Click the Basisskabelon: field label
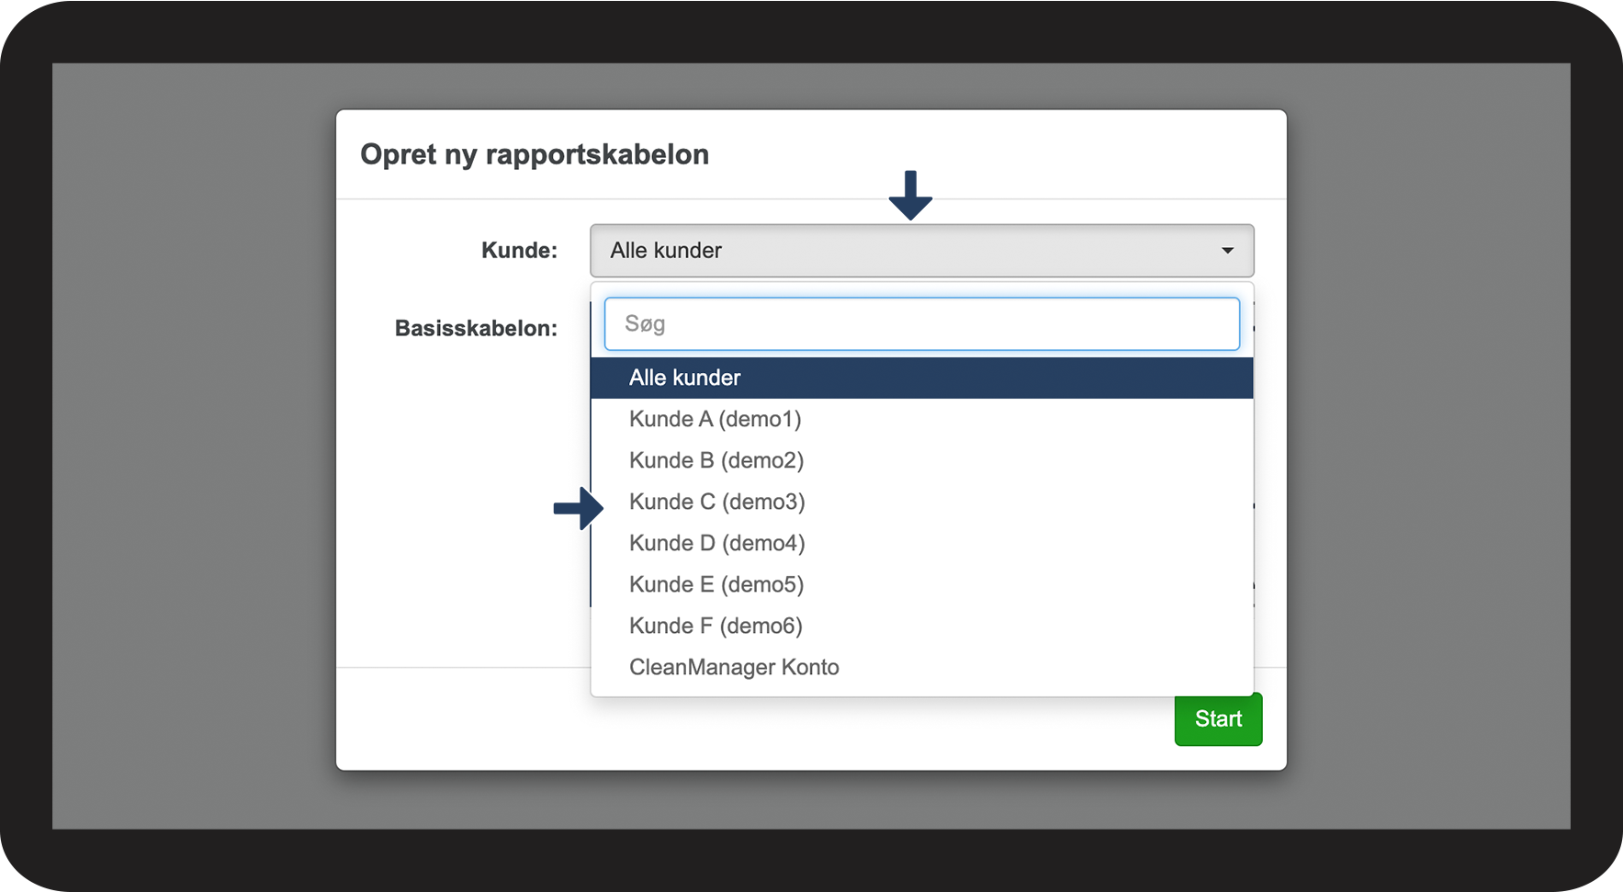 (476, 329)
